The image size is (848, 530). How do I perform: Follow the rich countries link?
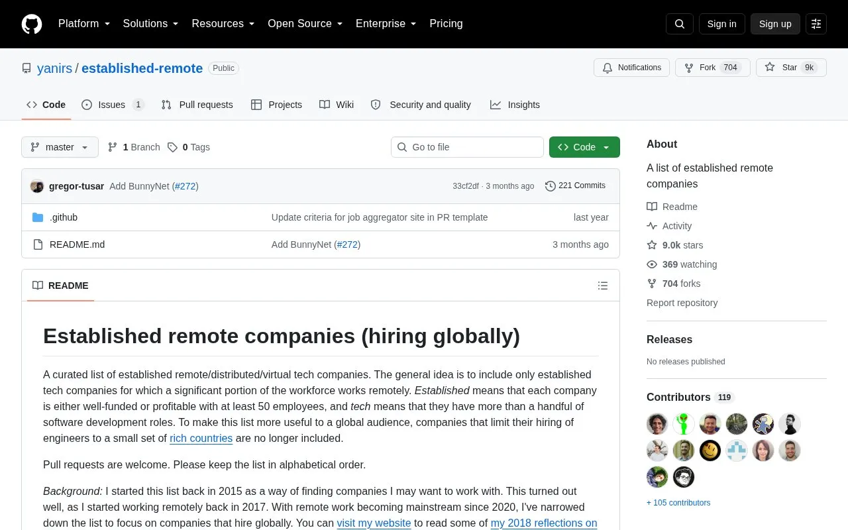point(201,439)
